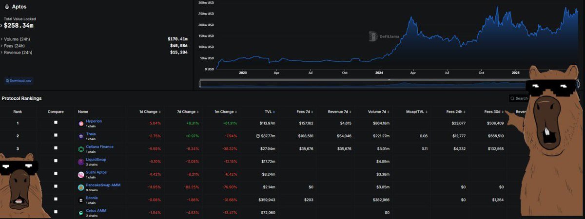The height and width of the screenshot is (219, 585).
Task: Click the LiquidSwap logo icon
Action: 81,162
